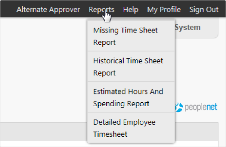Screen dimensions: 226x147
Task: Sign Out of the system
Action: (x=204, y=10)
